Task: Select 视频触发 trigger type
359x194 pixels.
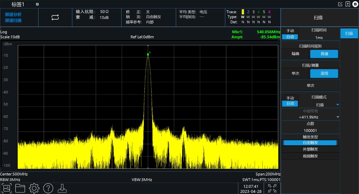Action: pyautogui.click(x=310, y=156)
